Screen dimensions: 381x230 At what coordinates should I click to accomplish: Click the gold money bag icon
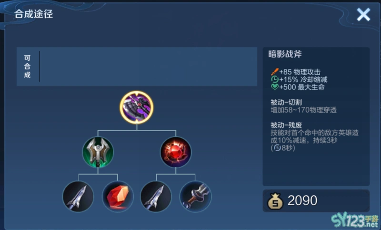(275, 201)
